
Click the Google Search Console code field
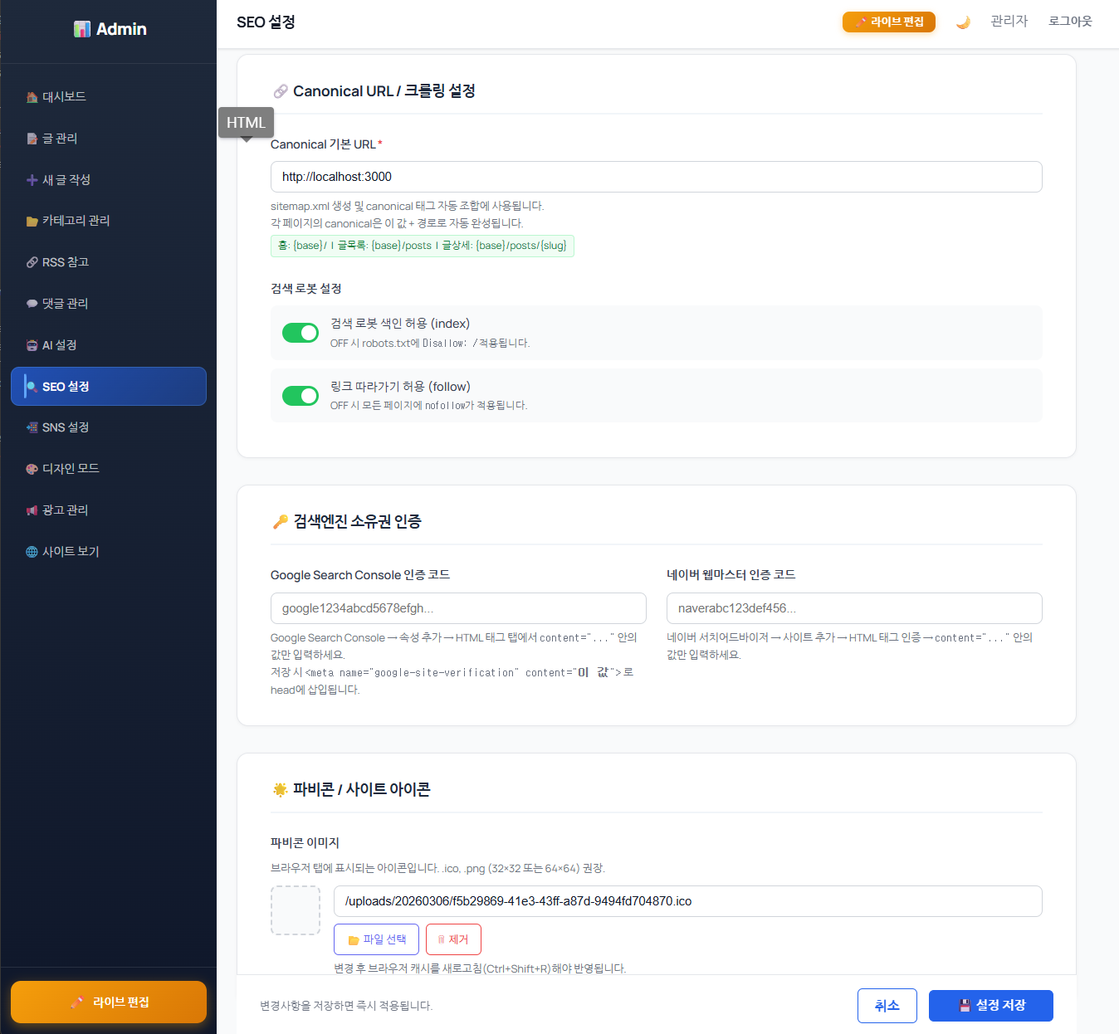[458, 608]
